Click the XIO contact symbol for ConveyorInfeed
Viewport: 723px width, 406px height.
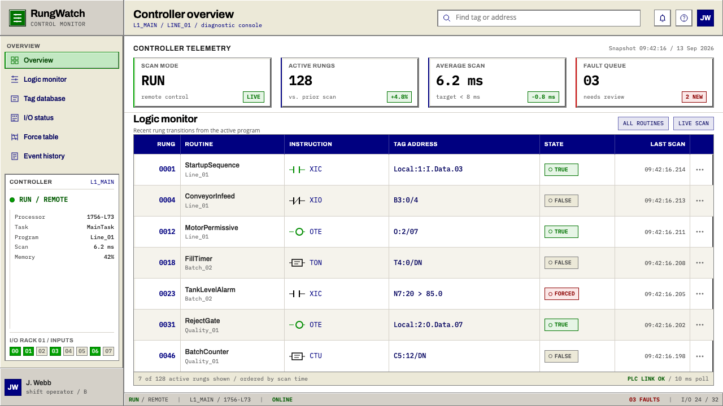click(x=297, y=200)
